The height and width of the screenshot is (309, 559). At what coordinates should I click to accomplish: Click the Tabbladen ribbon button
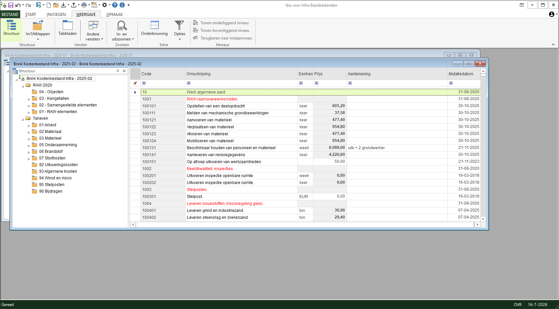(x=67, y=28)
